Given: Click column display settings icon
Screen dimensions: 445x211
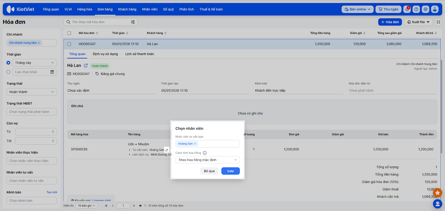Looking at the screenshot, I should tap(438, 22).
